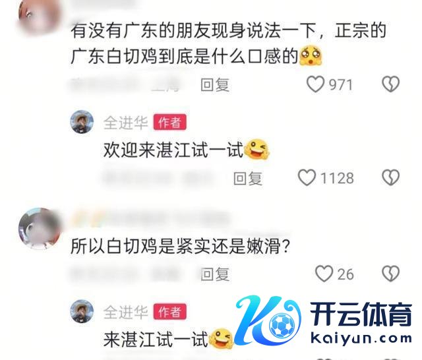
Task: Dislike the '紧实还是嫩滑' comment
Action: [391, 274]
